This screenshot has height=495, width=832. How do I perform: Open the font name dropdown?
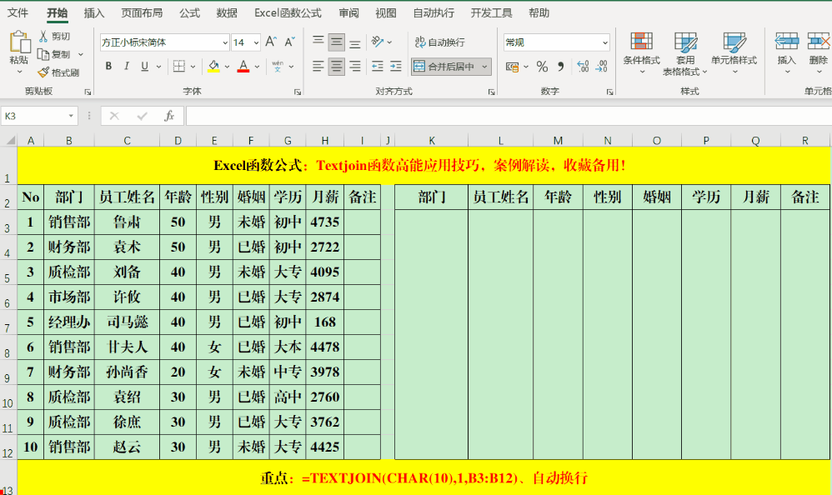click(x=225, y=43)
